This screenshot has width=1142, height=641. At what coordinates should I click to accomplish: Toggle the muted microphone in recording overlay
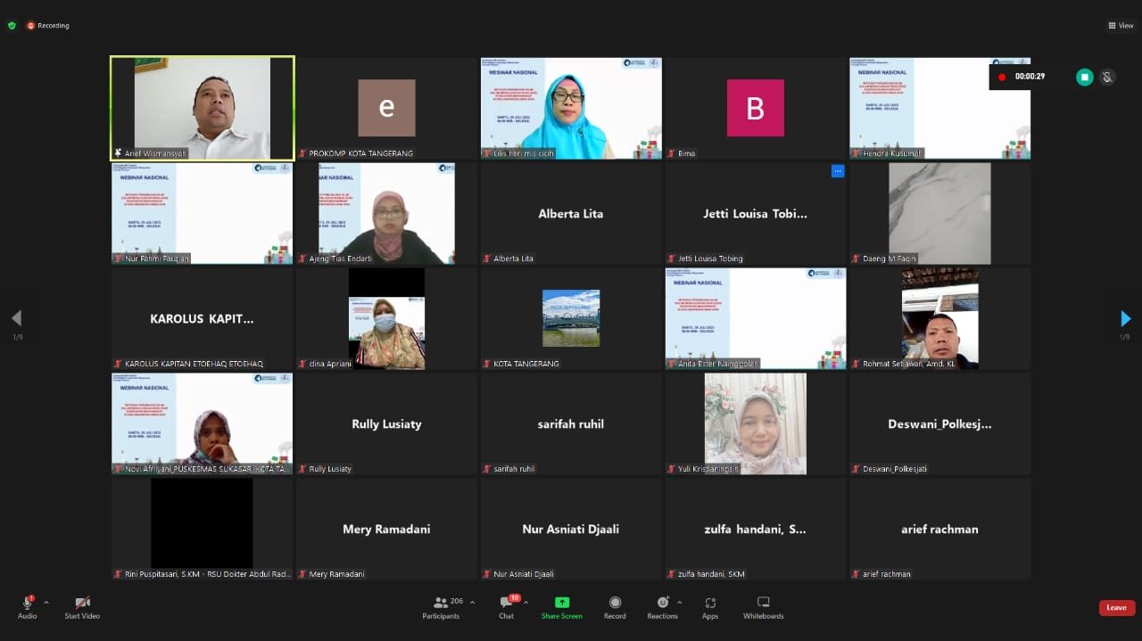[x=1107, y=78]
